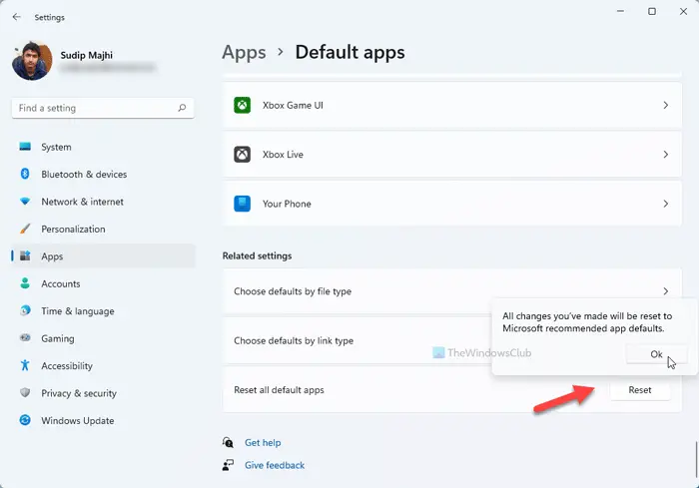
Task: Go to Windows Update
Action: click(104, 420)
